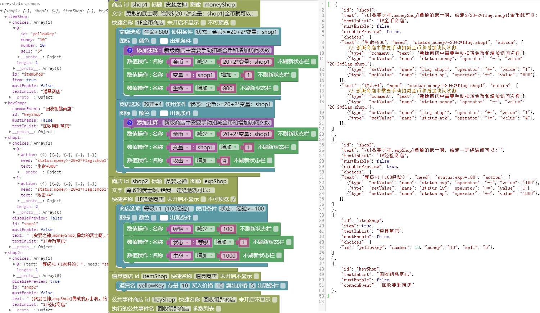Uncheck 不可预览 checkbox for shop2
The image size is (540, 313).
point(233,199)
